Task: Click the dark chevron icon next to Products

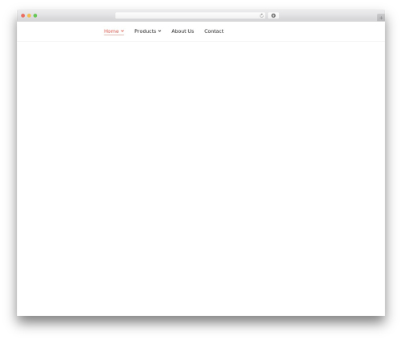Action: 159,31
